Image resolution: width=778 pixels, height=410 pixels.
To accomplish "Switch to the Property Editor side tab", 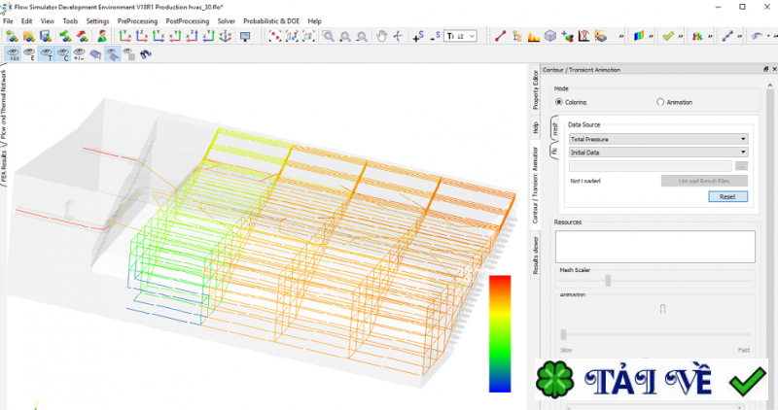I will pyautogui.click(x=535, y=88).
